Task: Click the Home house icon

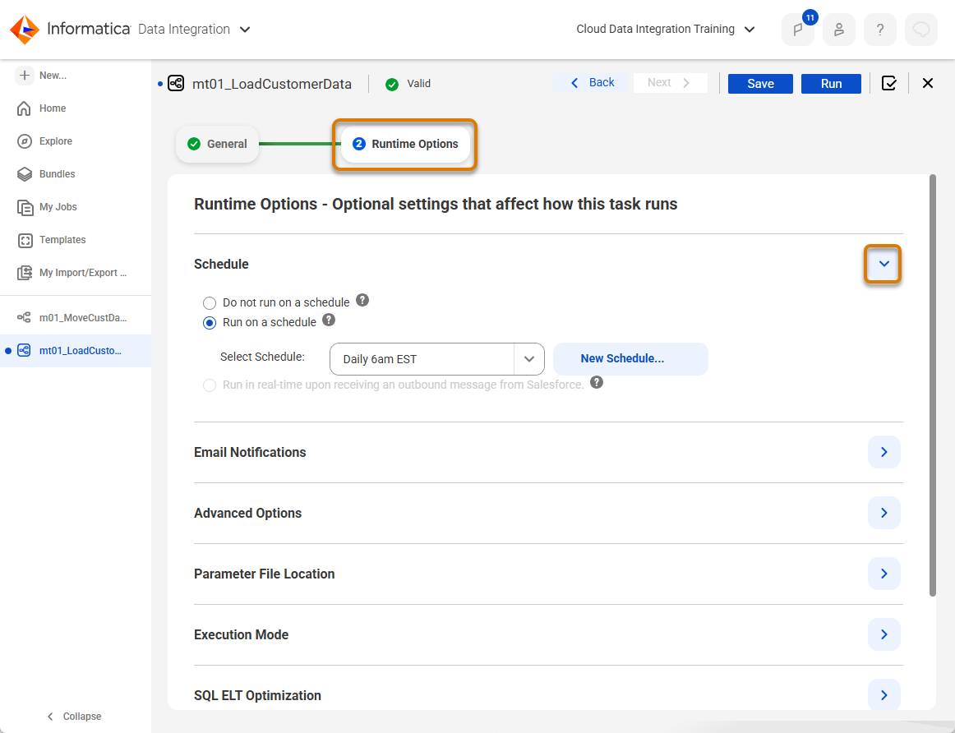Action: 25,108
